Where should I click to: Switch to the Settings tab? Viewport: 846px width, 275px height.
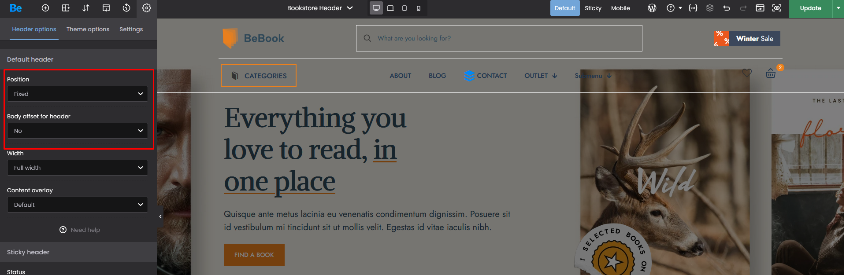click(x=131, y=29)
